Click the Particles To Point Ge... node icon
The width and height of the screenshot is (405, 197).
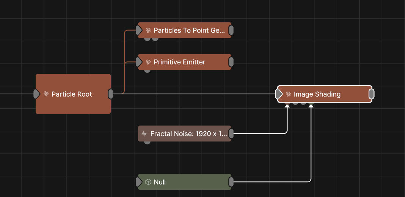[148, 30]
